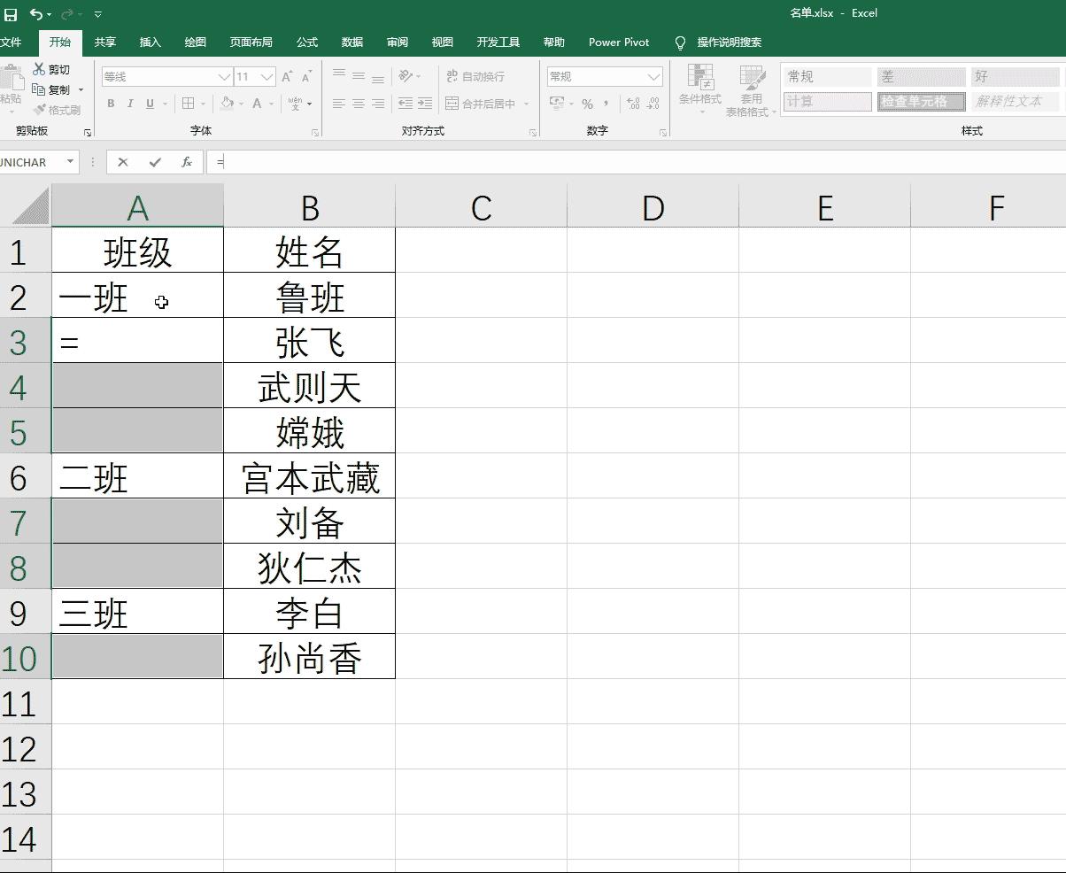Open the Copy (复制) dropdown arrow
1066x873 pixels.
[x=81, y=89]
